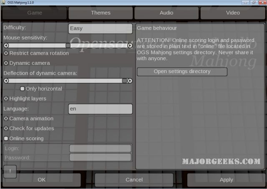The height and width of the screenshot is (189, 267).
Task: Switch to the Game tab
Action: tap(35, 13)
